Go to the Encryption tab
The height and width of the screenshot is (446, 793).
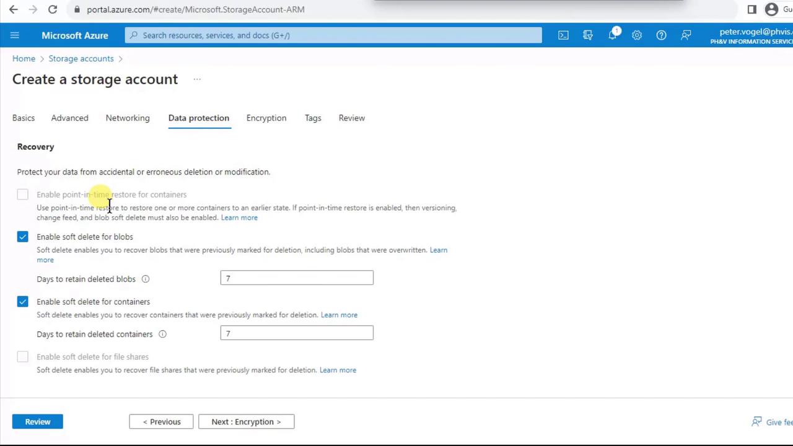266,118
